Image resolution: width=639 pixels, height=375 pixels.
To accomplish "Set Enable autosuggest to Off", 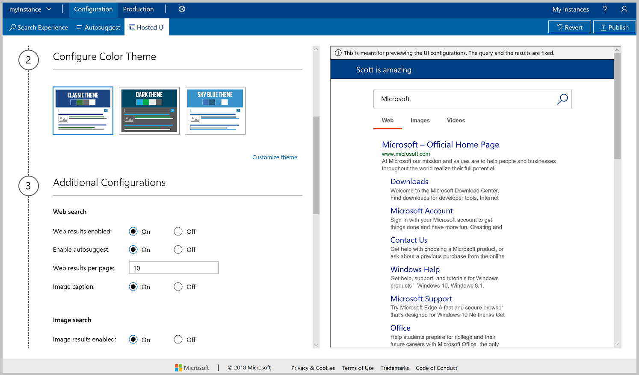I will pos(178,250).
